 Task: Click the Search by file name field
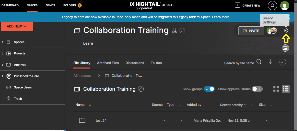click(x=239, y=63)
